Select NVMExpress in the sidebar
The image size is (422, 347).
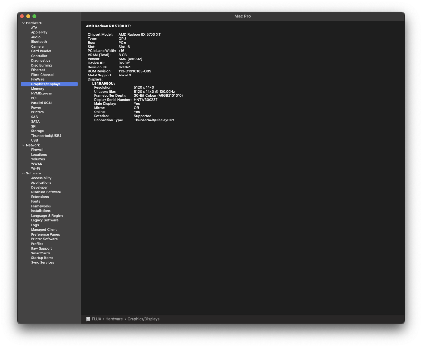(x=41, y=93)
